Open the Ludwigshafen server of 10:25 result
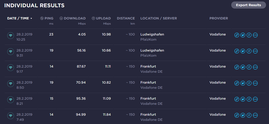269x124 pixels. [152, 34]
